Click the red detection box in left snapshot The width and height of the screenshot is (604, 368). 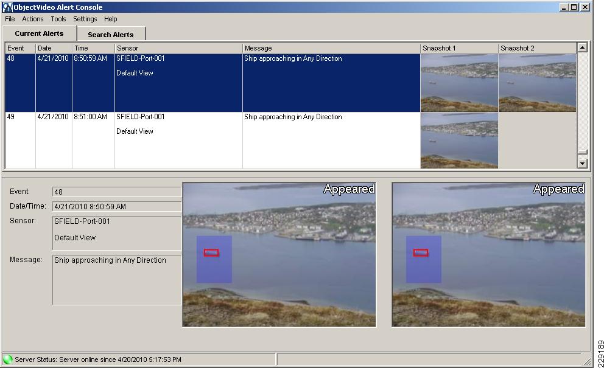click(211, 252)
